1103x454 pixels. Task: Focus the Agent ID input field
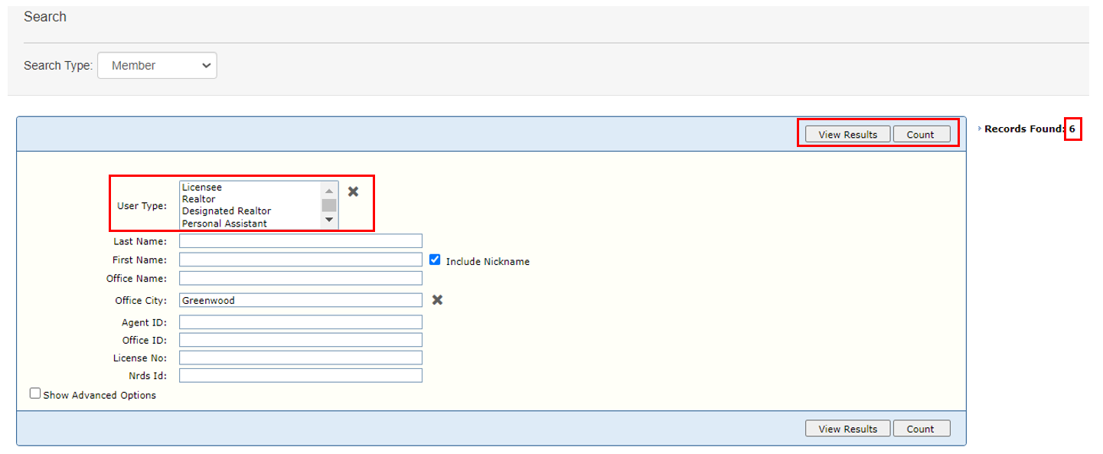(301, 322)
